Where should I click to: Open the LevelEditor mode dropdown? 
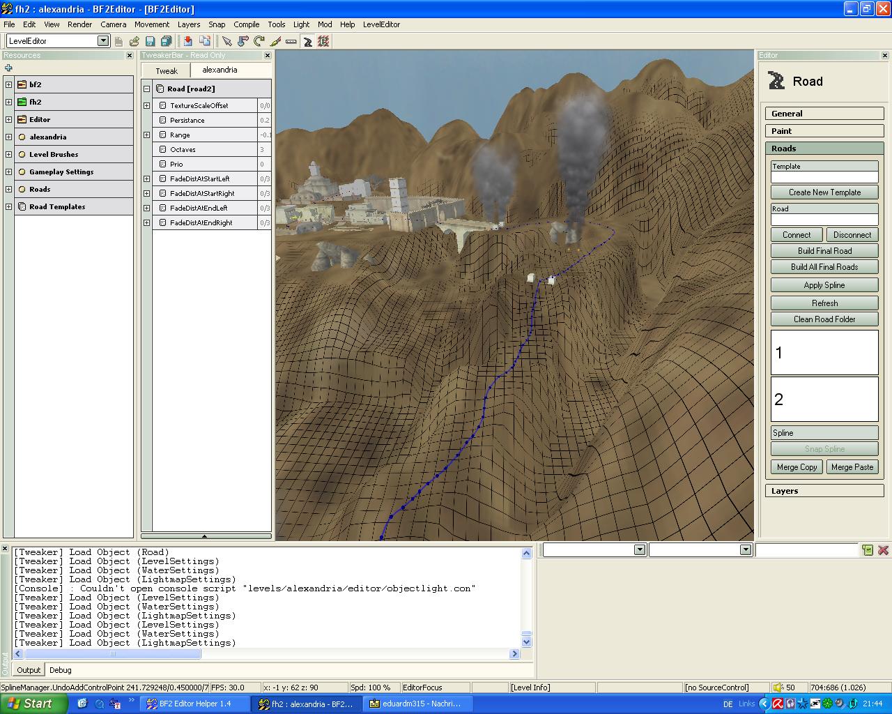click(x=103, y=41)
